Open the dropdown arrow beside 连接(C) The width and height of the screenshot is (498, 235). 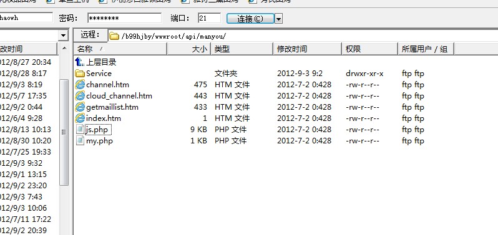click(278, 19)
